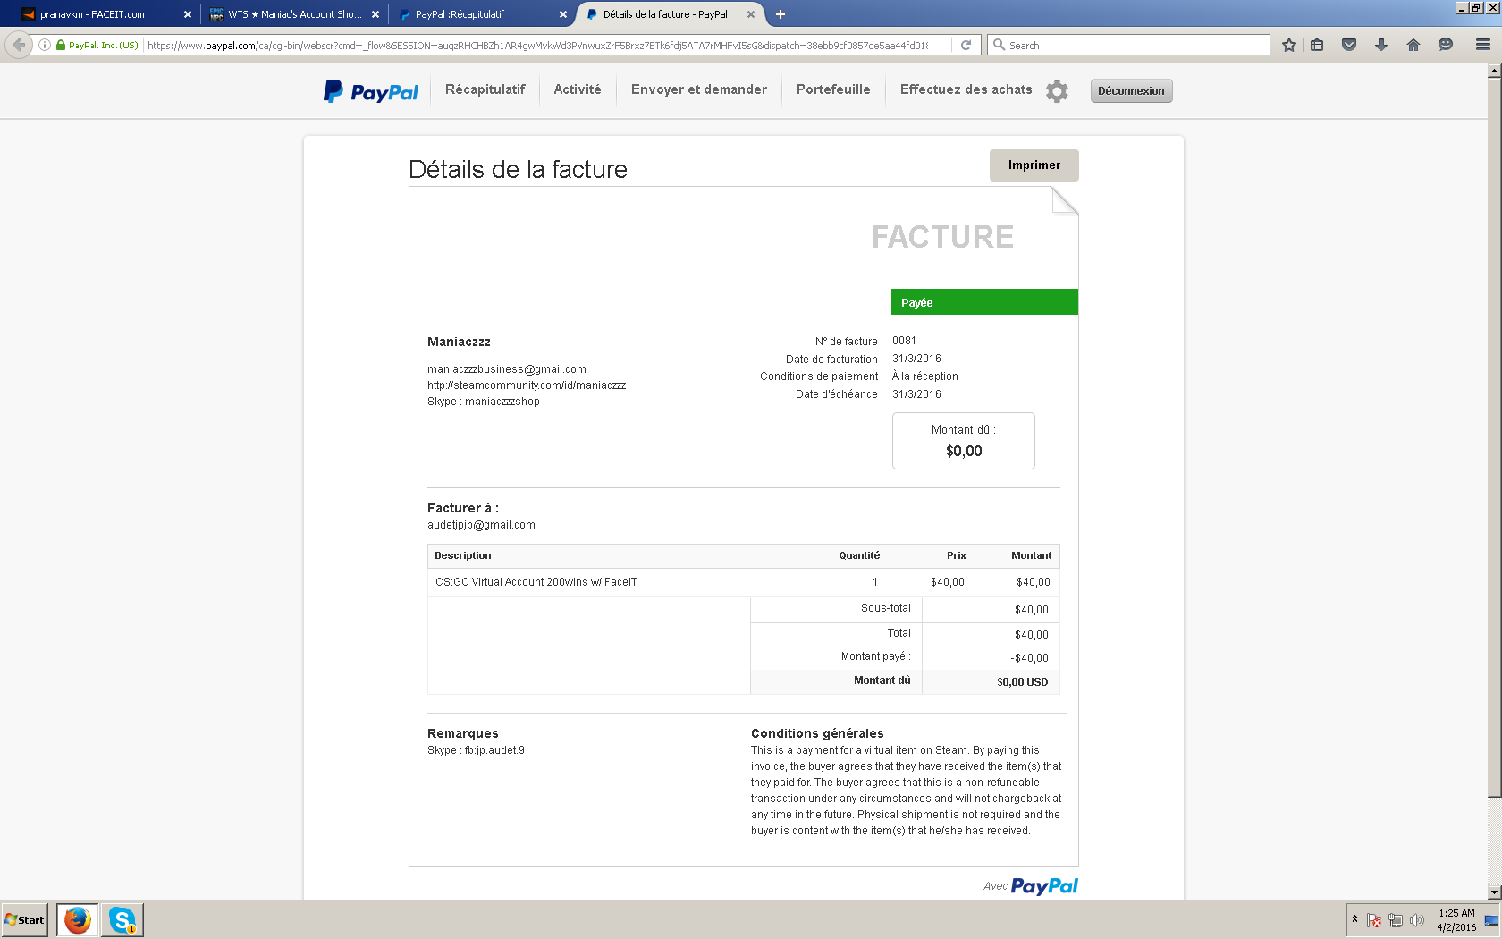
Task: Open the Récapitulatif menu item
Action: (x=485, y=89)
